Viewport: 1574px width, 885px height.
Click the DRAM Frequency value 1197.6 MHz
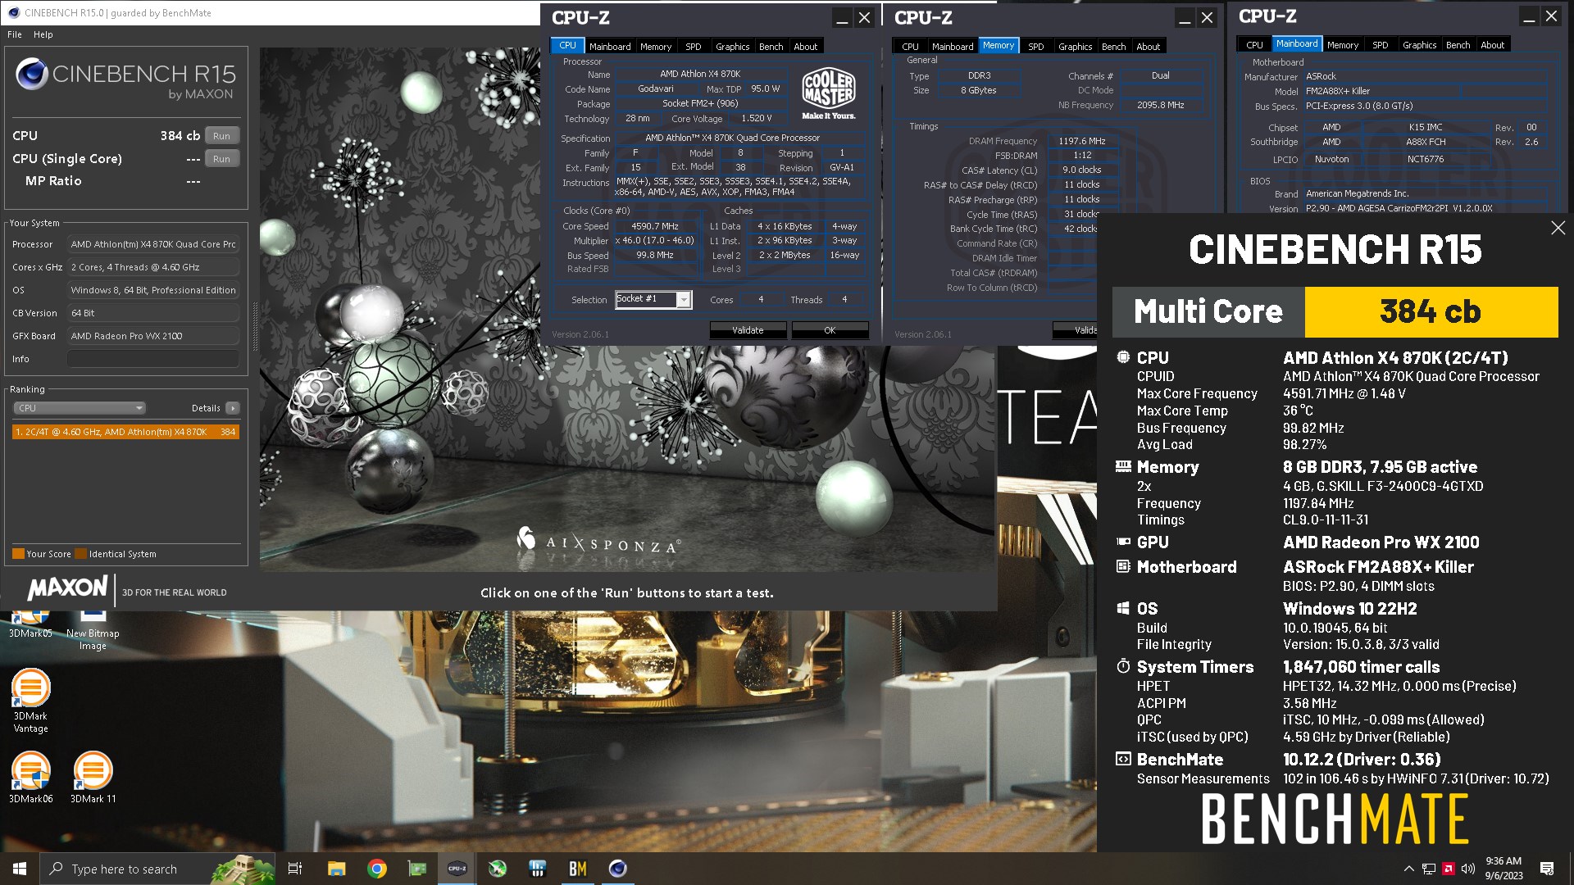tap(1081, 141)
